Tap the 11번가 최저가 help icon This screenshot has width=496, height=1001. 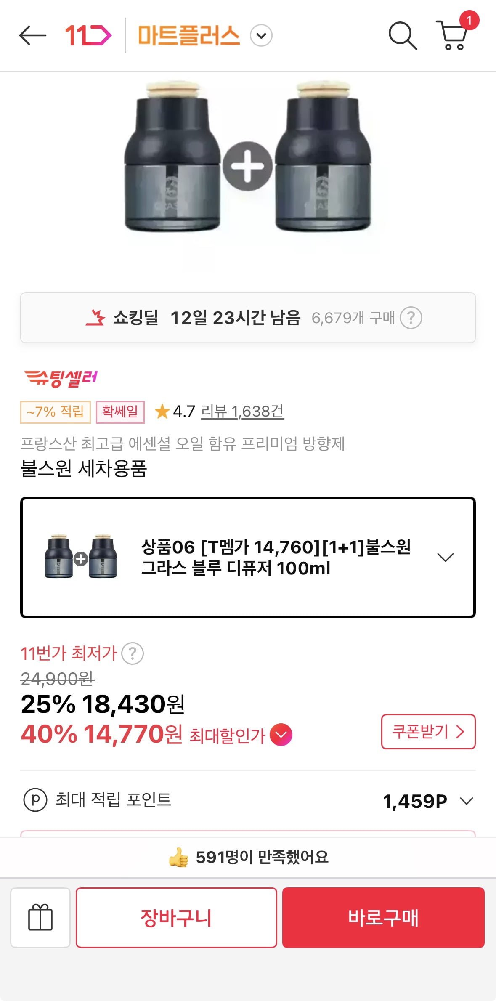133,653
